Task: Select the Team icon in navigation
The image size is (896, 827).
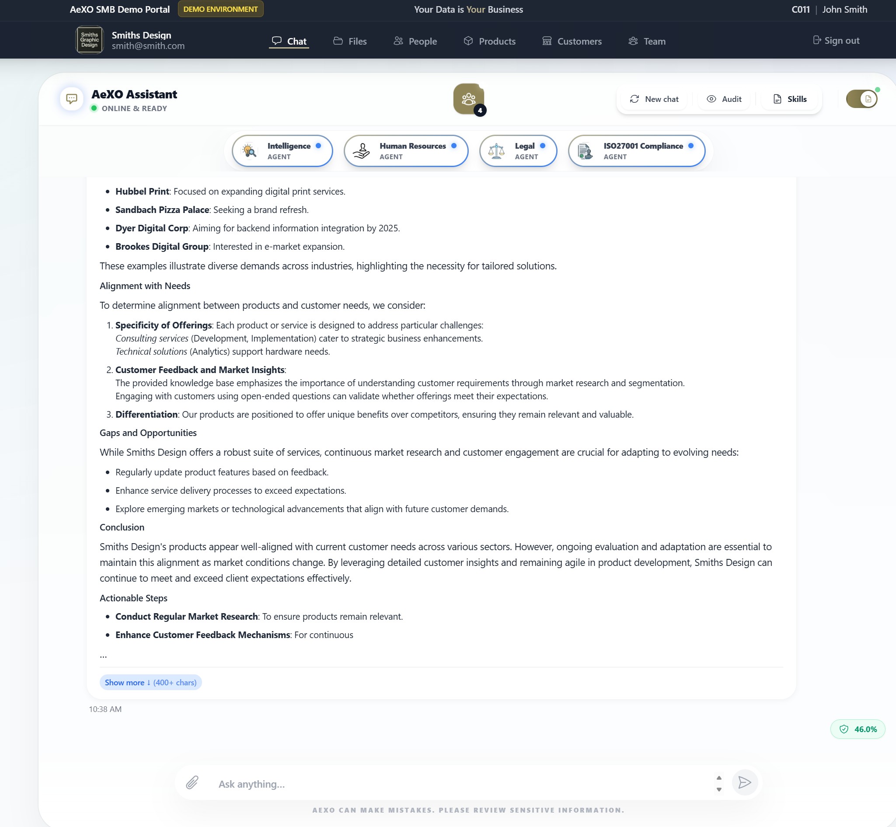Action: (633, 41)
